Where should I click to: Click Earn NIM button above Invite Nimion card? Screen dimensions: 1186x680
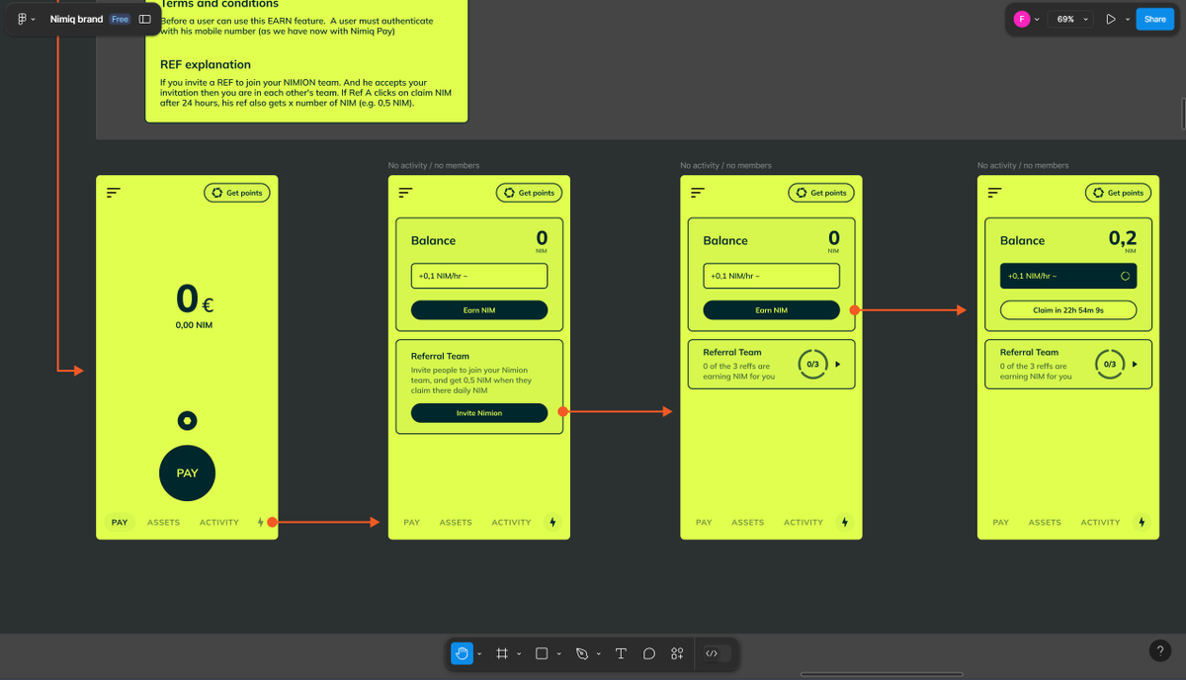click(479, 310)
